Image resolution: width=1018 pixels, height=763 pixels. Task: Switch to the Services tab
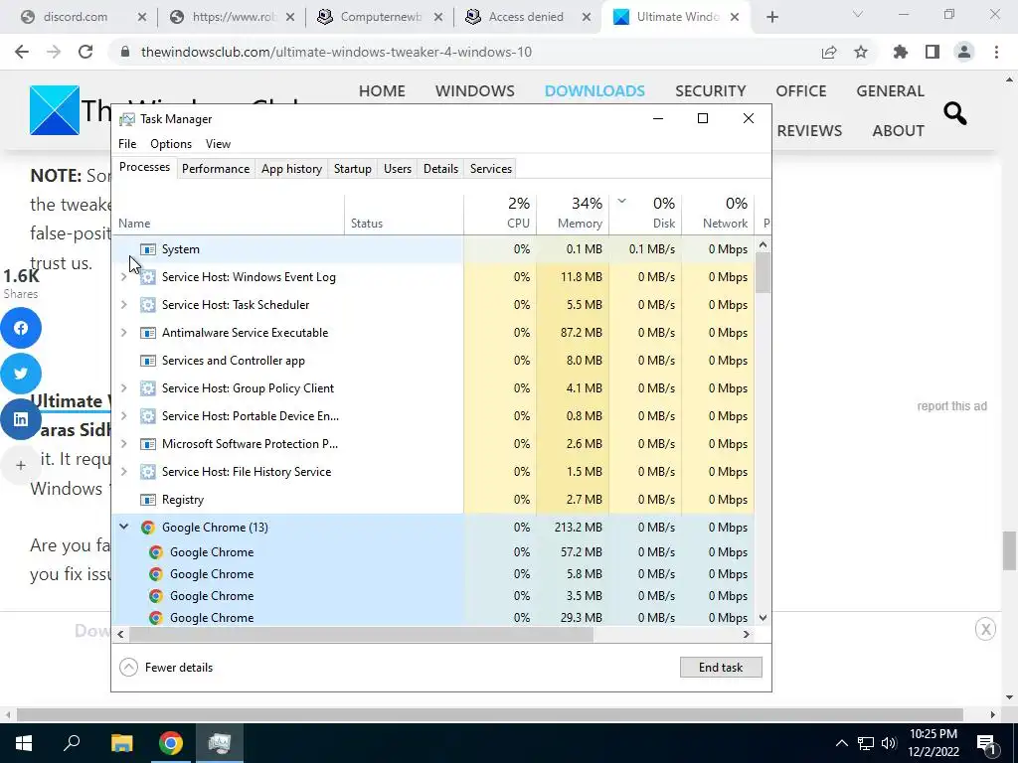tap(491, 169)
